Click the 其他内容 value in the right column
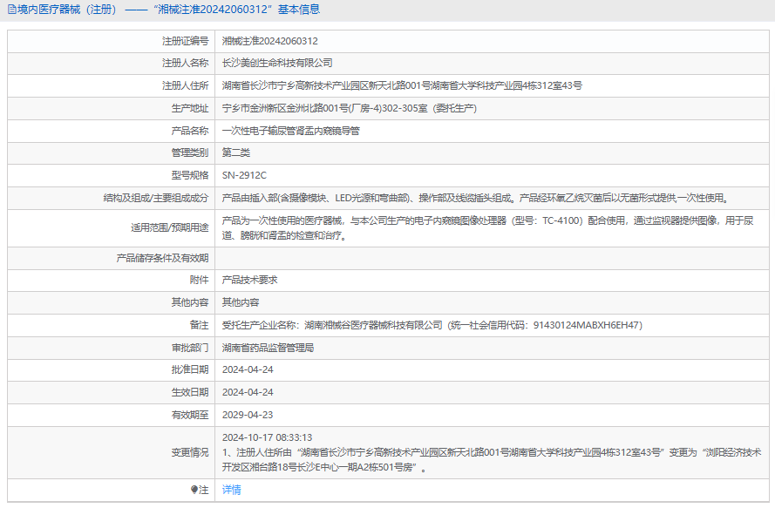This screenshot has width=775, height=508. click(241, 302)
